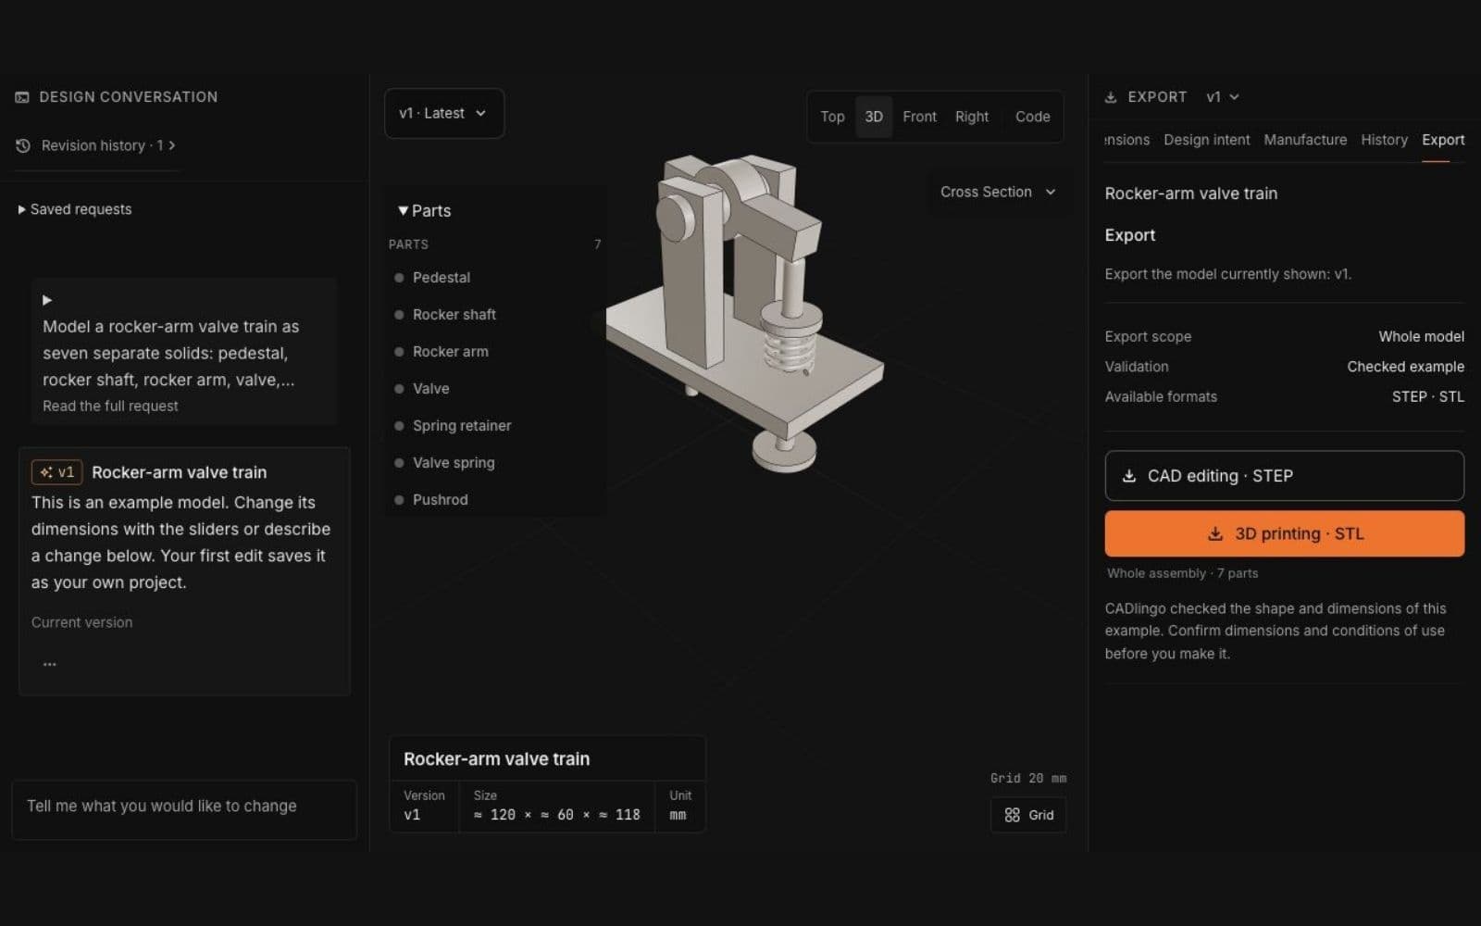Viewport: 1481px width, 926px height.
Task: Click the 'Grid 20 mm' label
Action: 1027,778
